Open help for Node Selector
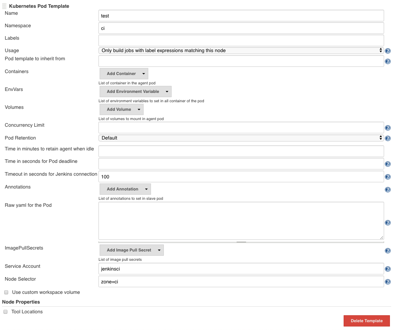The image size is (395, 330). (x=388, y=282)
